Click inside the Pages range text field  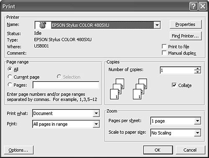[x=66, y=85]
